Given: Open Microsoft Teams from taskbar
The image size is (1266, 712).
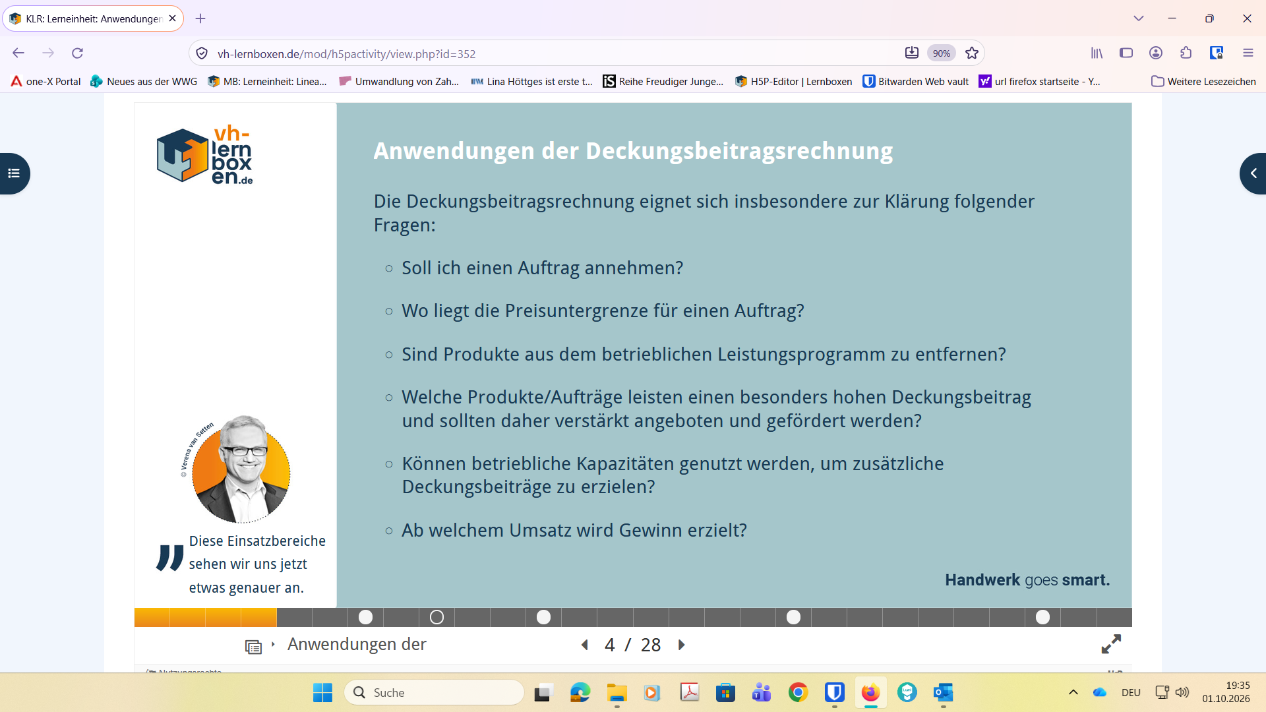Looking at the screenshot, I should (762, 692).
